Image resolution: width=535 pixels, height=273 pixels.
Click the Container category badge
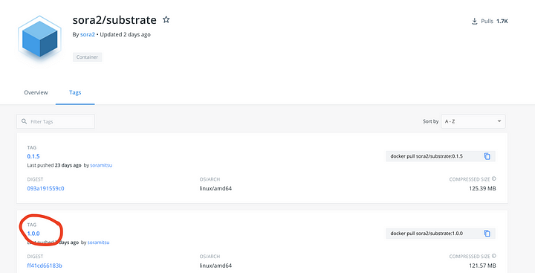pyautogui.click(x=88, y=57)
